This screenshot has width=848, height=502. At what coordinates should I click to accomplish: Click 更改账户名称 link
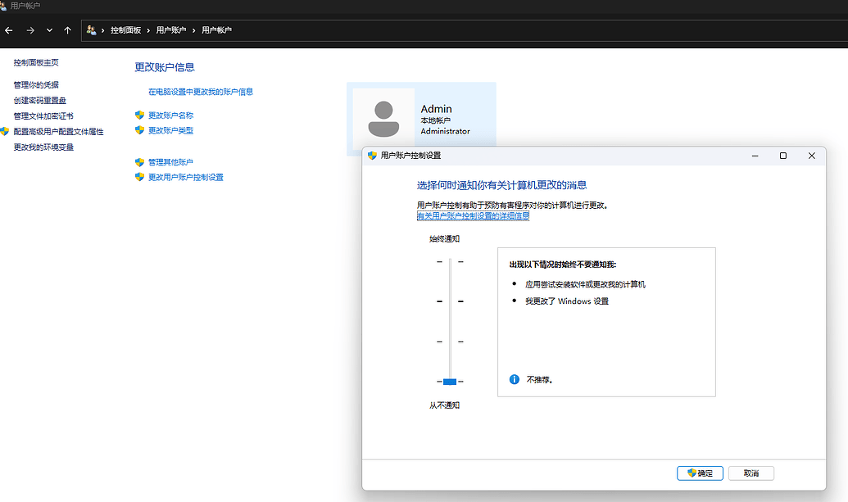(x=171, y=115)
